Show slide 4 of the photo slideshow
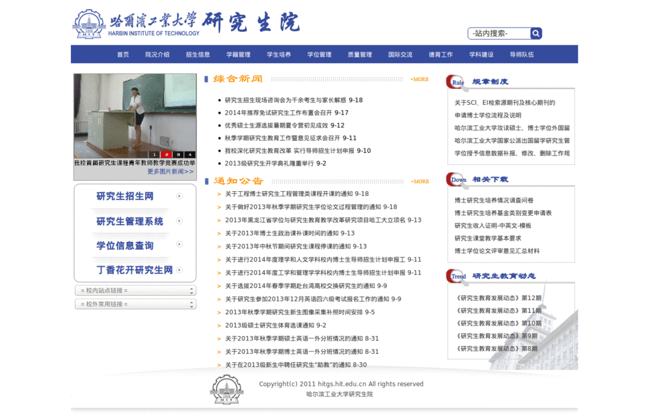Image resolution: width=655 pixels, height=414 pixels. pos(190,155)
